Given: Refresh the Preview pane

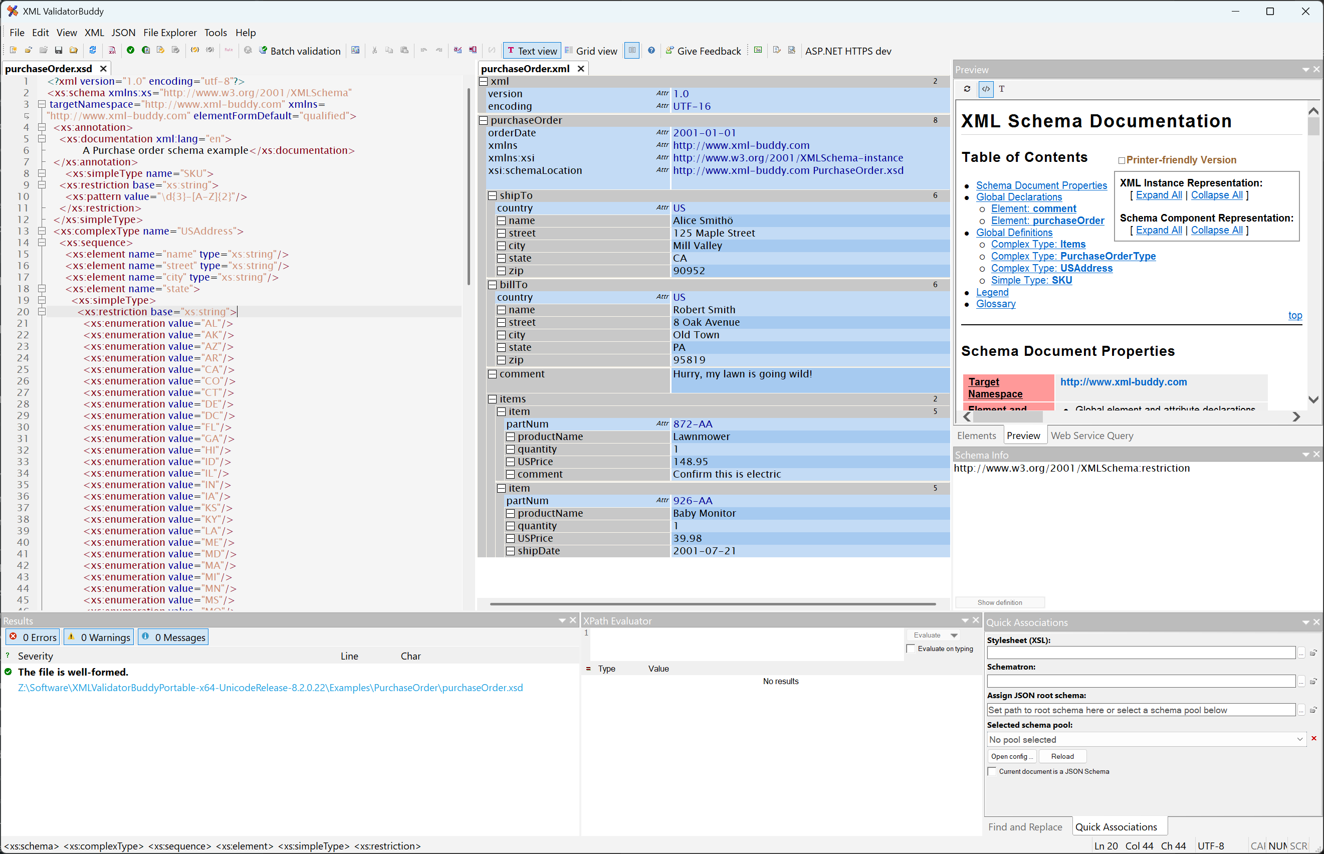Looking at the screenshot, I should pyautogui.click(x=967, y=89).
